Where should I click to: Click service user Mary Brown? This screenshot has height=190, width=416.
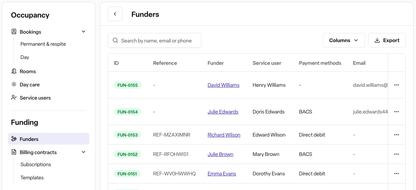(266, 154)
